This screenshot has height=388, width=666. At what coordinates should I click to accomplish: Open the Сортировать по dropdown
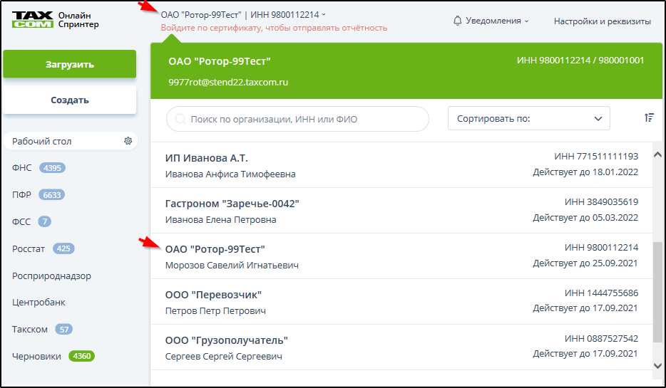tap(528, 119)
